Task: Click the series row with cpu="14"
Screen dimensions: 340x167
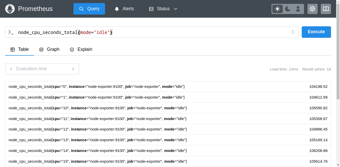Action: coord(168,151)
